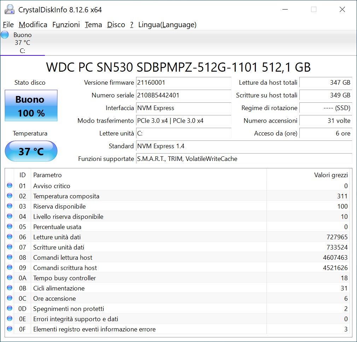Select the Riserva disponibile parameter text

point(59,206)
